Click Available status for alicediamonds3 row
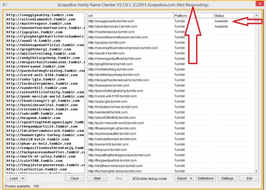This screenshot has height=190, width=266. [x=221, y=27]
